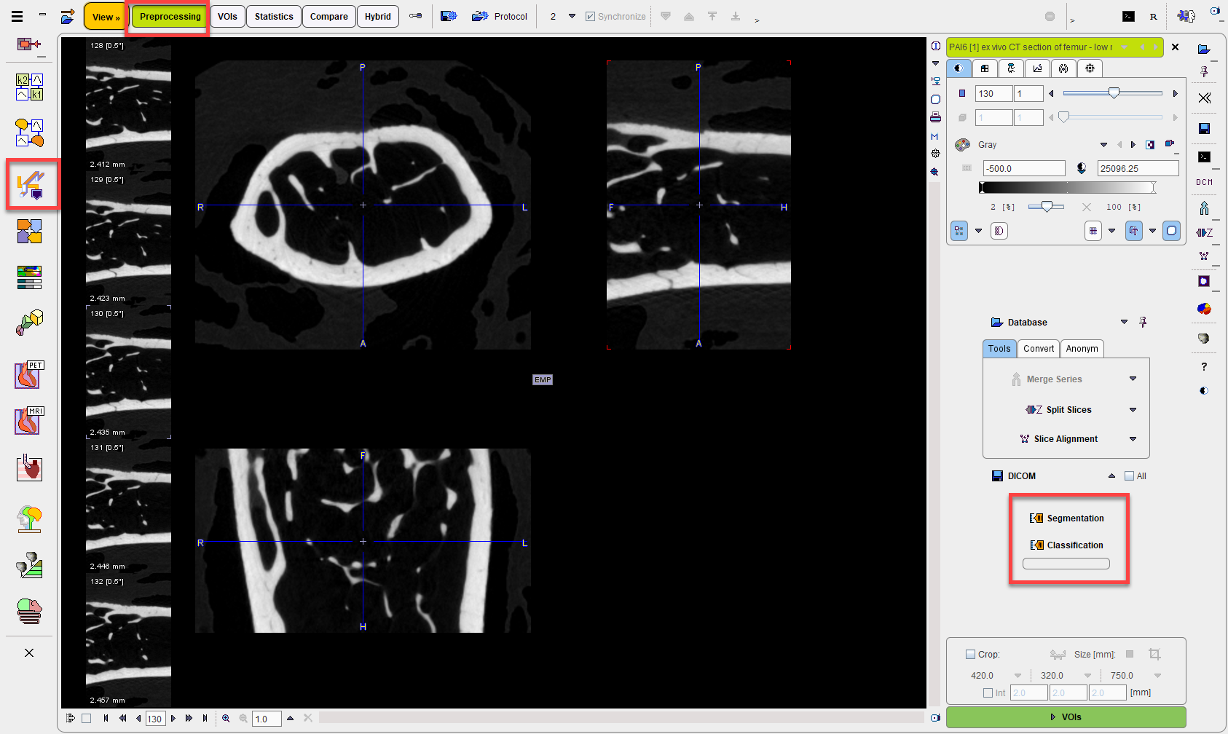Open the Hybrid page
1228x734 pixels.
tap(377, 17)
